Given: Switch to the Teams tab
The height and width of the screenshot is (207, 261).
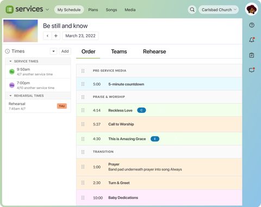Looking at the screenshot, I should pos(119,52).
